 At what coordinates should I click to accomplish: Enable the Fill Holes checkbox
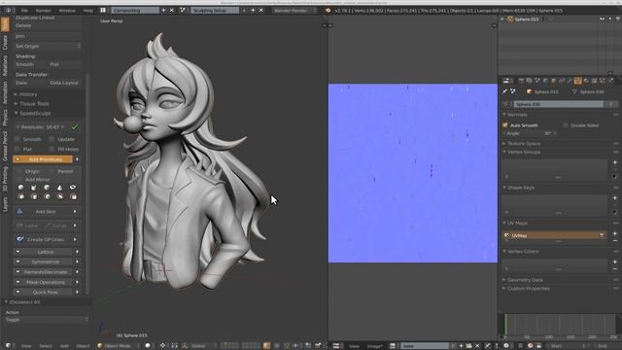pyautogui.click(x=52, y=149)
